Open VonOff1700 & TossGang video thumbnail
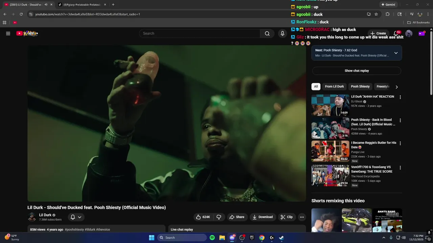433x243 pixels. pyautogui.click(x=330, y=175)
